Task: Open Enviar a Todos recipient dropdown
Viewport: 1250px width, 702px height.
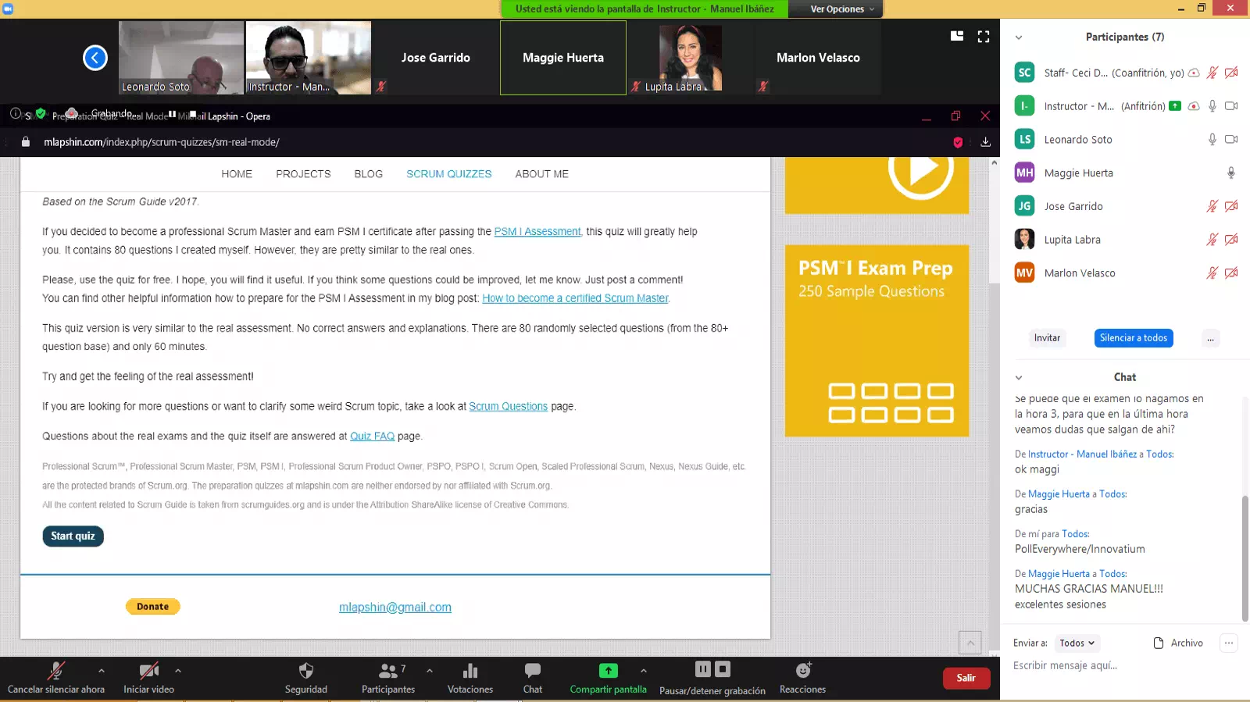Action: (1077, 643)
